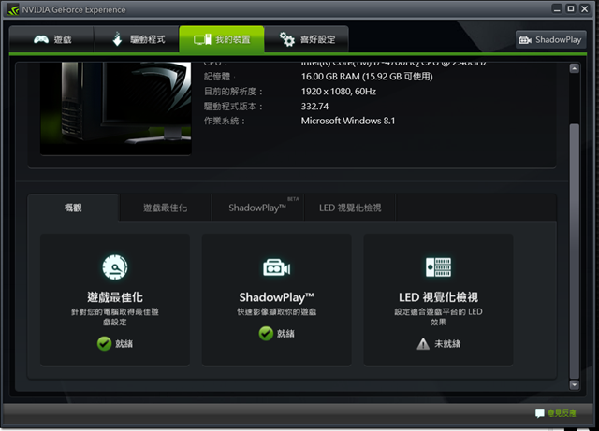Click the 記憶體 label
Image resolution: width=599 pixels, height=431 pixels.
(220, 77)
